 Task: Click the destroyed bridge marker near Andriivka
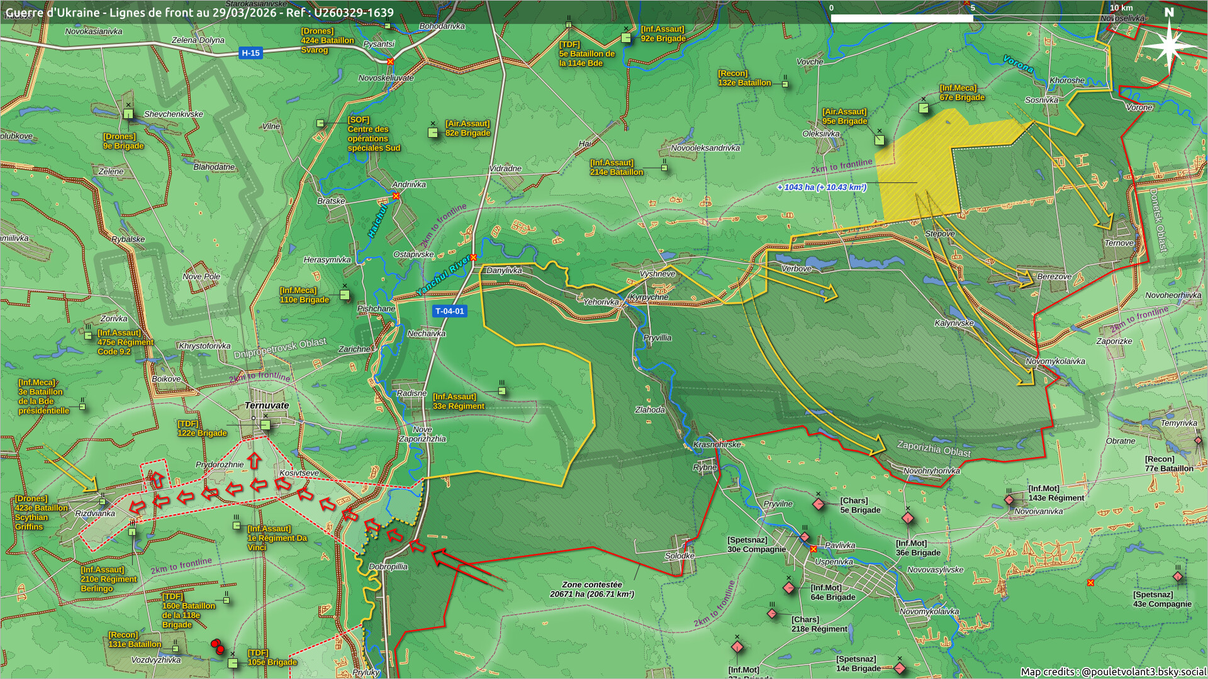click(x=396, y=196)
